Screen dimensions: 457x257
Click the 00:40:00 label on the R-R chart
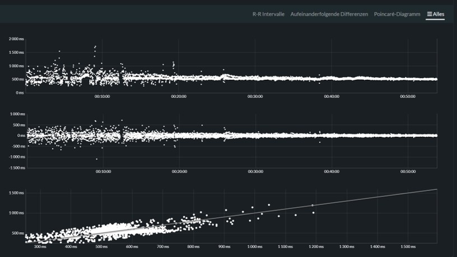(x=332, y=96)
